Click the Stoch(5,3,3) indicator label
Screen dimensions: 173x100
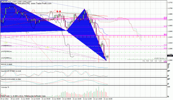click(11, 71)
